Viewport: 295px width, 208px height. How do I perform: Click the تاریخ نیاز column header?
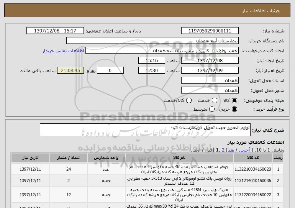(x=30, y=158)
